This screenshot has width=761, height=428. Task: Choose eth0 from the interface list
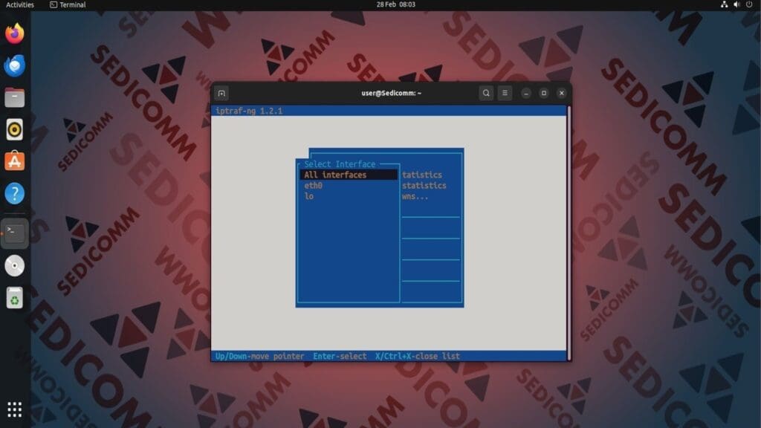point(312,185)
